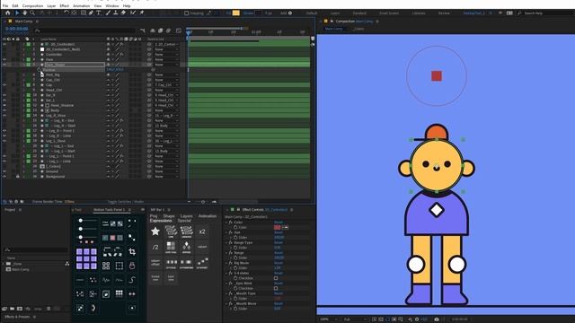Toggle visibility eye of the Face layer
The height and width of the screenshot is (323, 575).
pyautogui.click(x=4, y=59)
